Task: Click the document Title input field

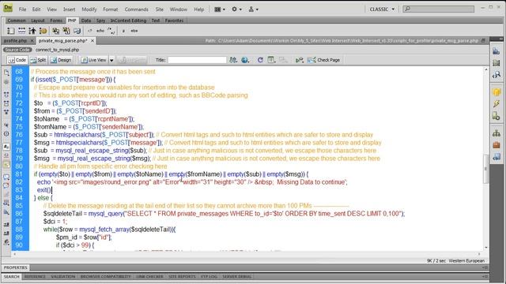Action: pos(197,60)
